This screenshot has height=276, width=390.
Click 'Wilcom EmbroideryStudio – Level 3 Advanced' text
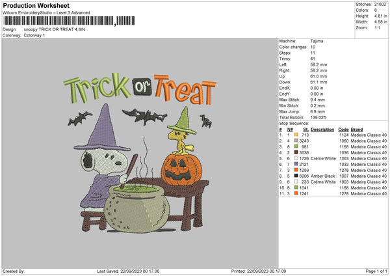46,13
